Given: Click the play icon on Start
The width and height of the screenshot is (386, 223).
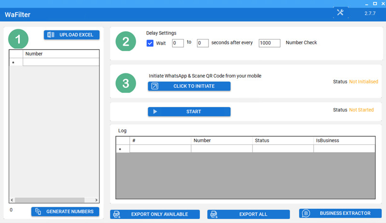Looking at the screenshot, I should coord(155,112).
